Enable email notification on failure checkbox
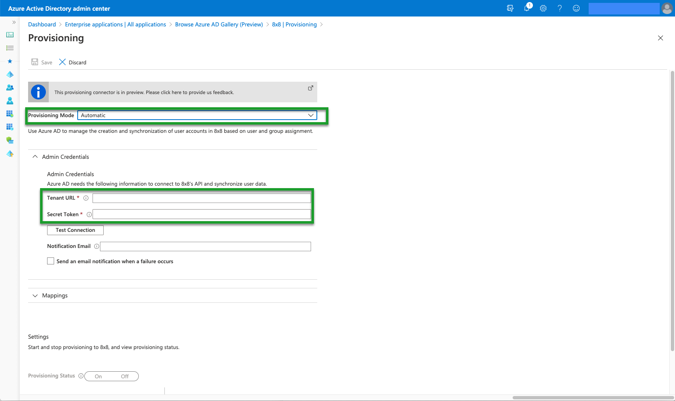Screen dimensions: 675x401 click(50, 261)
